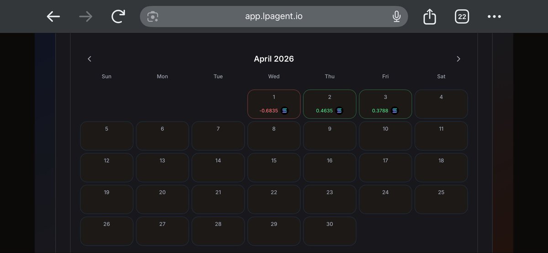Click the Fri weekday column header

pos(385,76)
